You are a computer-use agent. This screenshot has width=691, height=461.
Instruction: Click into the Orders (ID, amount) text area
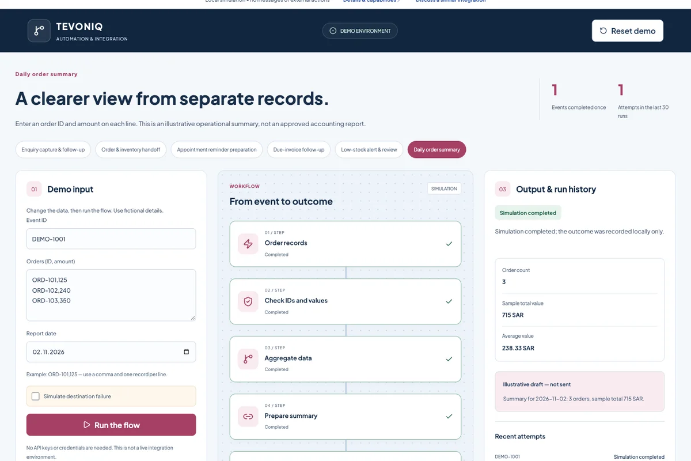click(x=111, y=295)
